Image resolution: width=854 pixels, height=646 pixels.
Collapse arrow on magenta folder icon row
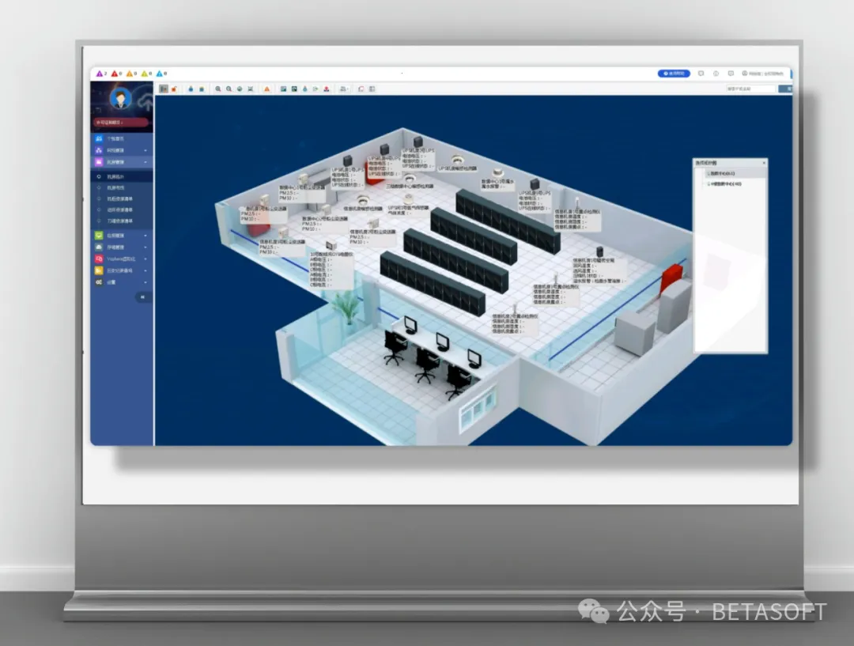point(145,162)
